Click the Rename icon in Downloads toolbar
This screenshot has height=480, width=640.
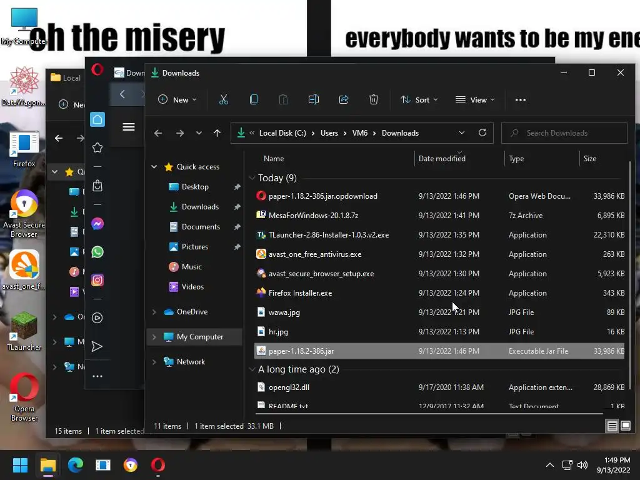(x=314, y=99)
